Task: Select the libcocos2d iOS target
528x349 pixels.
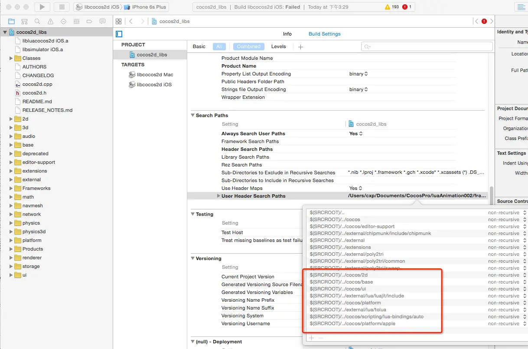Action: coord(150,85)
